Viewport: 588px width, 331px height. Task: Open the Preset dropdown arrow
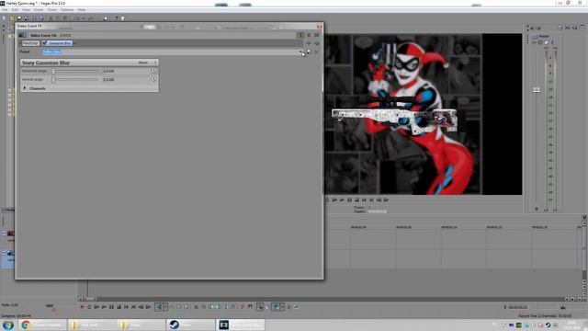pos(300,51)
